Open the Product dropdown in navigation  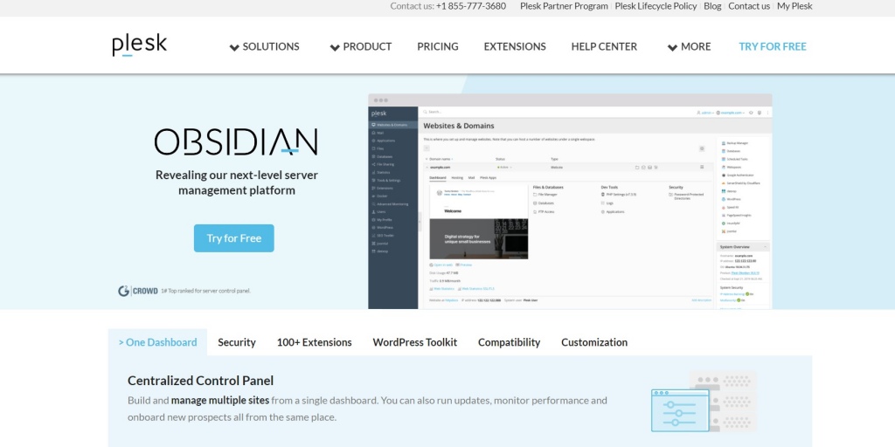point(360,46)
